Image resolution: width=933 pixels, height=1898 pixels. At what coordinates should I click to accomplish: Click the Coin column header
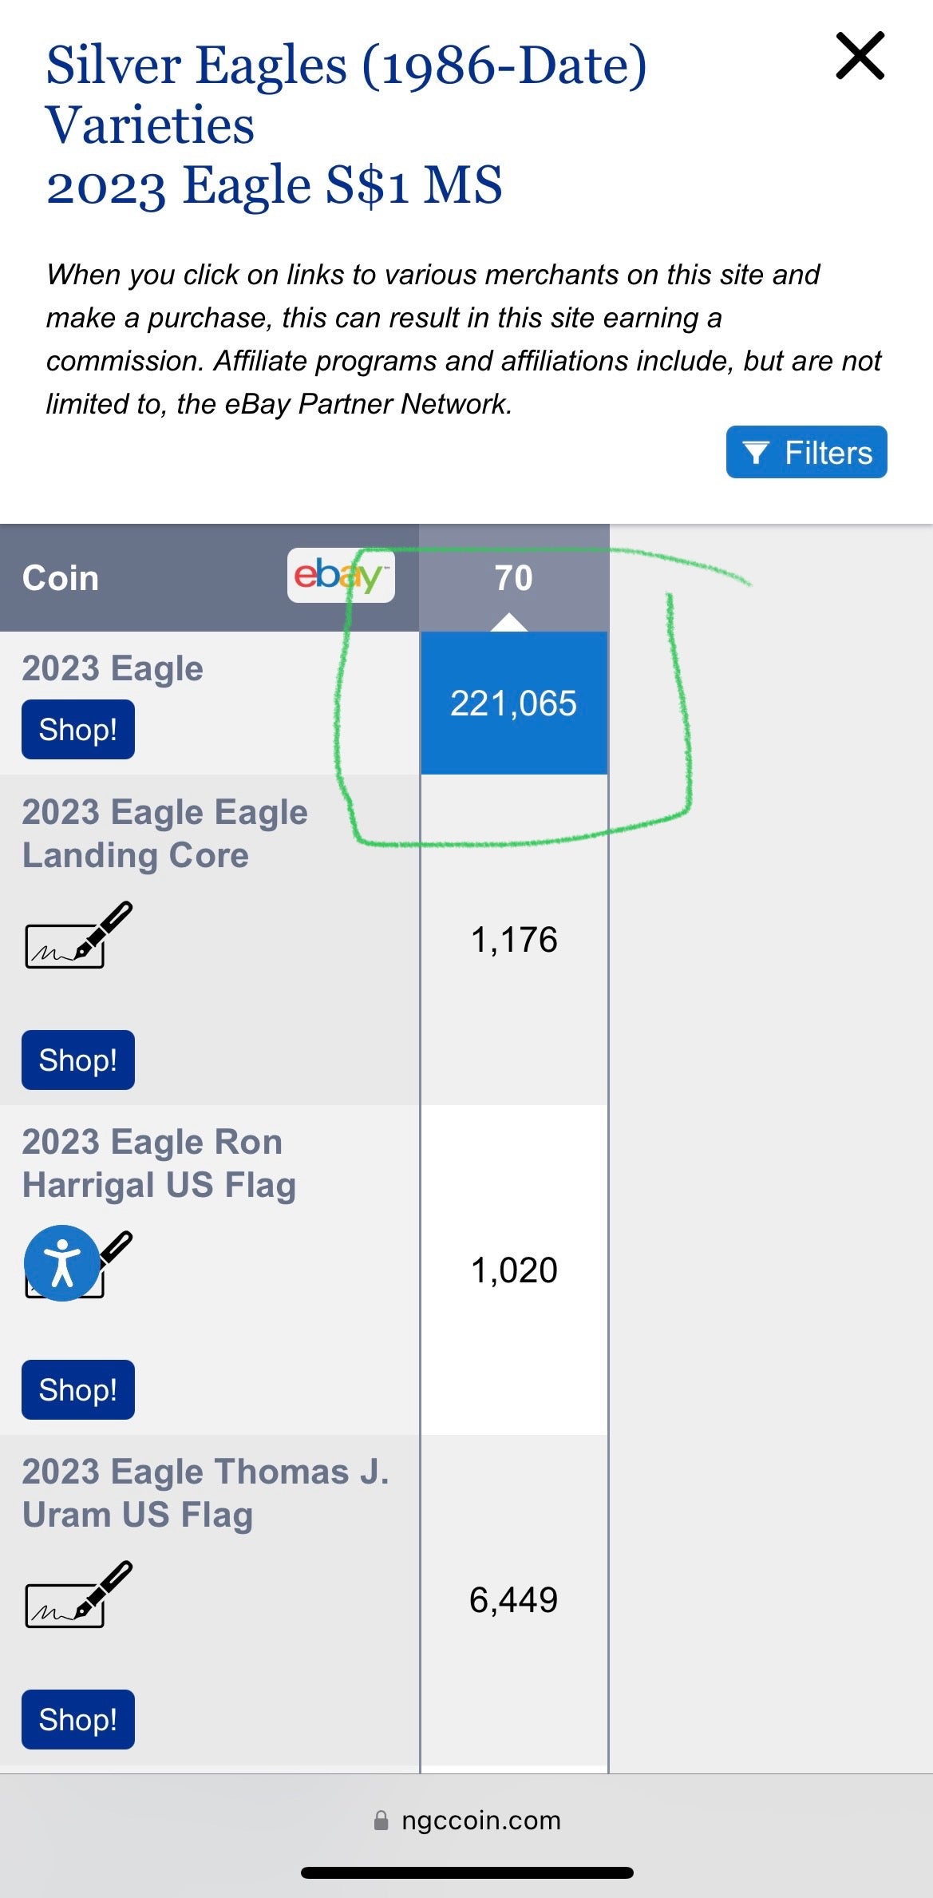pos(61,578)
